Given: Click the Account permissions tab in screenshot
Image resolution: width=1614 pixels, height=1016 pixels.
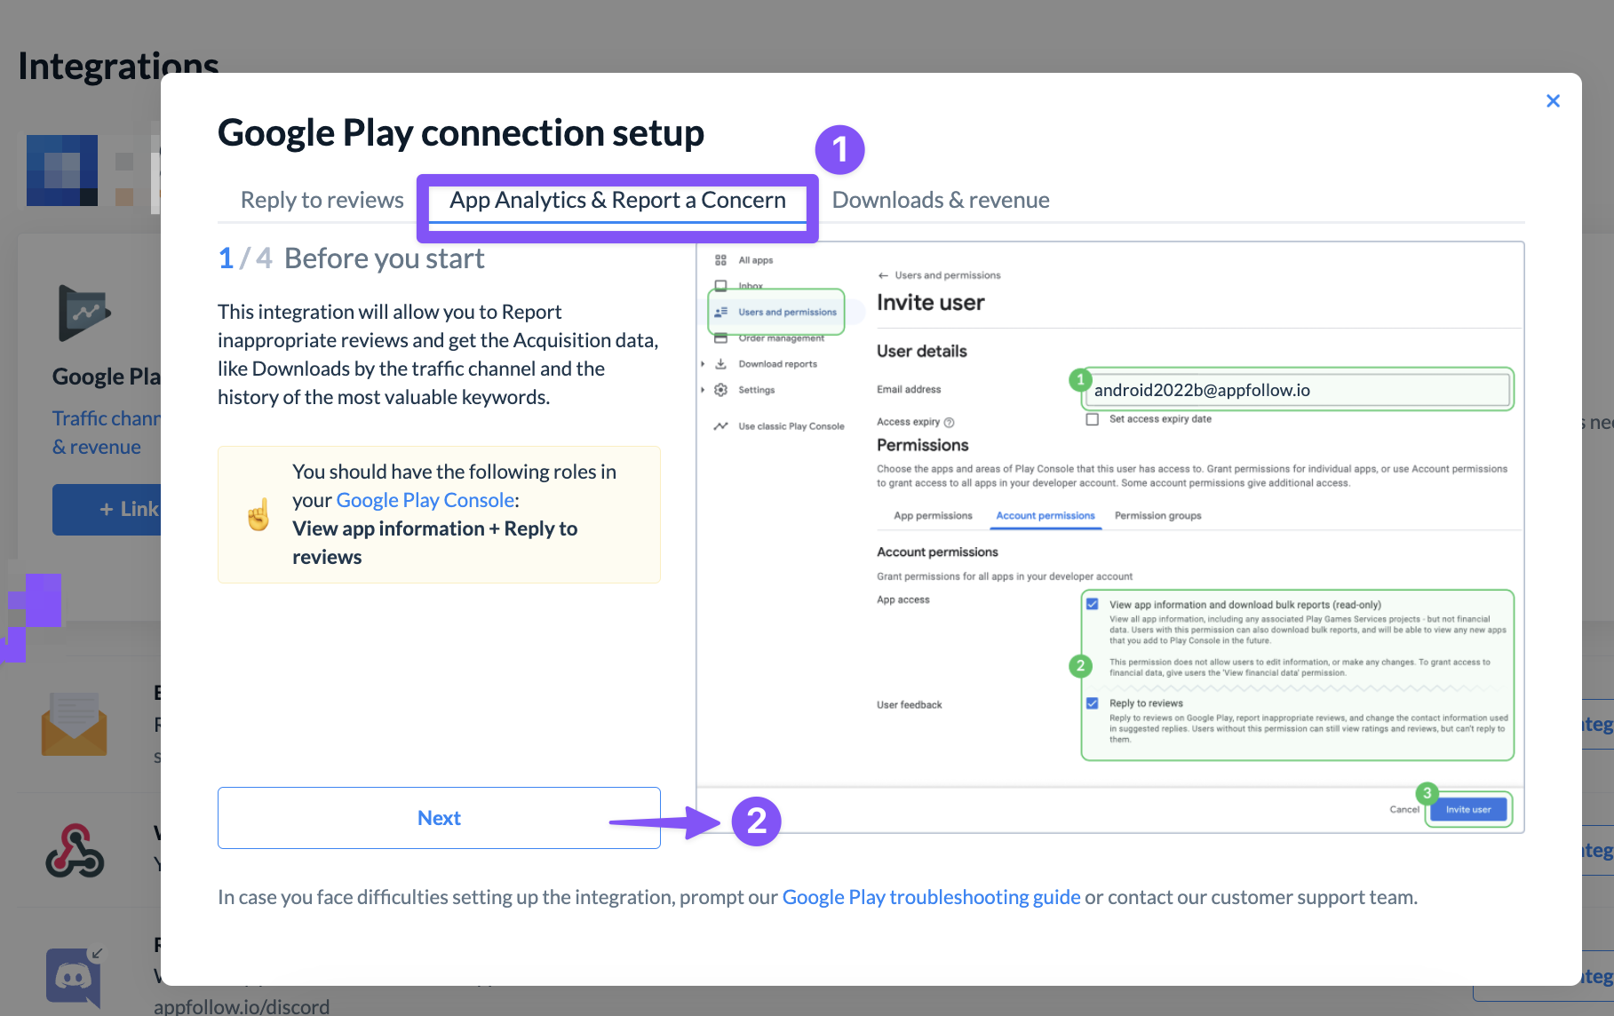Looking at the screenshot, I should pos(1046,516).
